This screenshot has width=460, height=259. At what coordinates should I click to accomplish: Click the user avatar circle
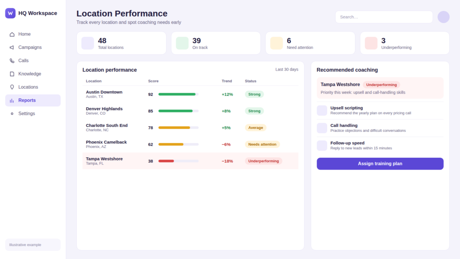[x=443, y=17]
